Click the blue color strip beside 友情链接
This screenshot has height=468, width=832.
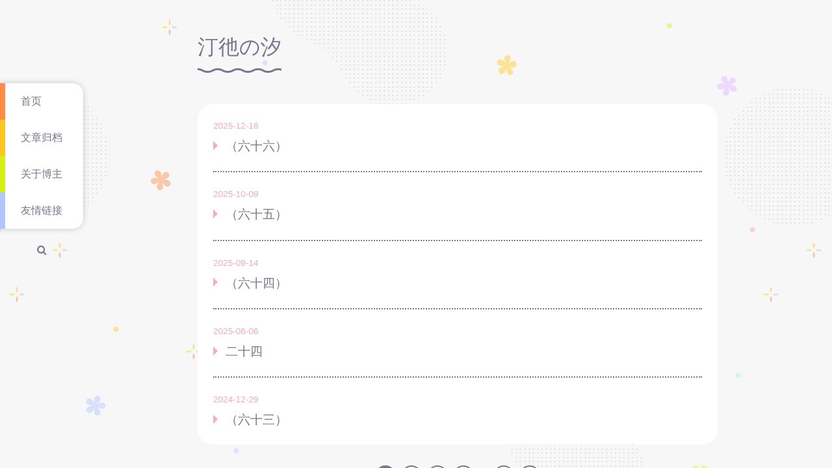[3, 211]
